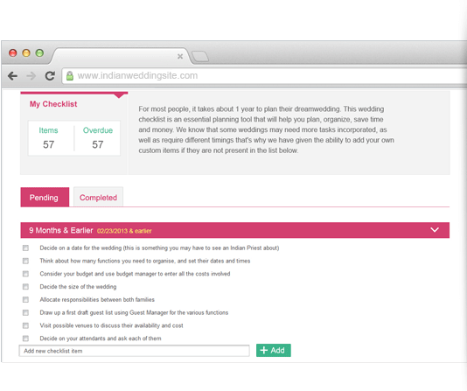Open a new browser tab
Viewport: 467px width, 391px height.
pos(200,56)
